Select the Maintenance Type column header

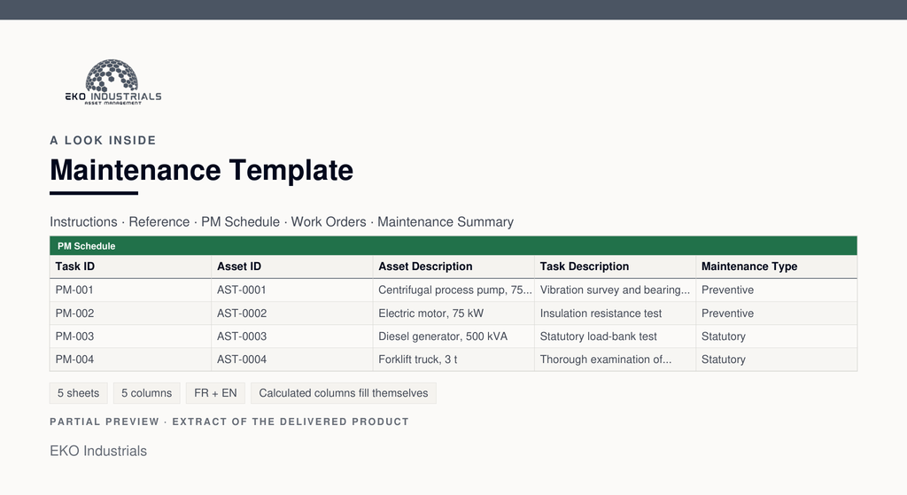[776, 267]
